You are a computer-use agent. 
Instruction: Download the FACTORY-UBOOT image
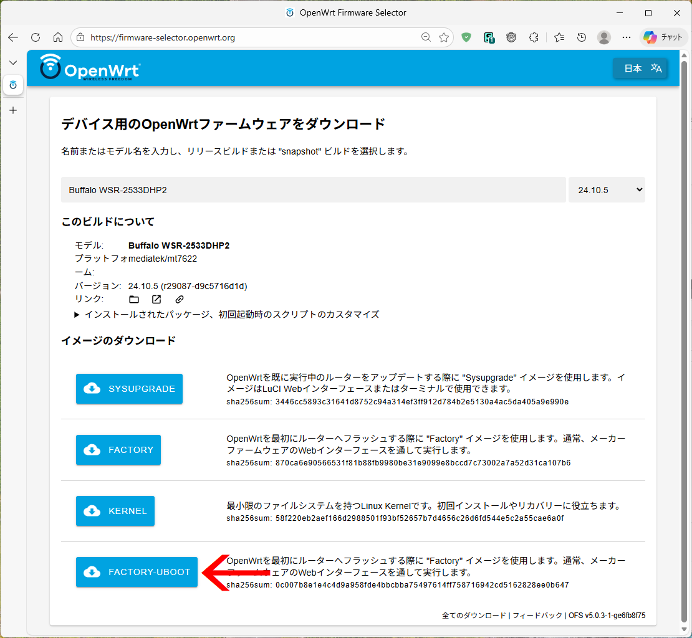137,572
